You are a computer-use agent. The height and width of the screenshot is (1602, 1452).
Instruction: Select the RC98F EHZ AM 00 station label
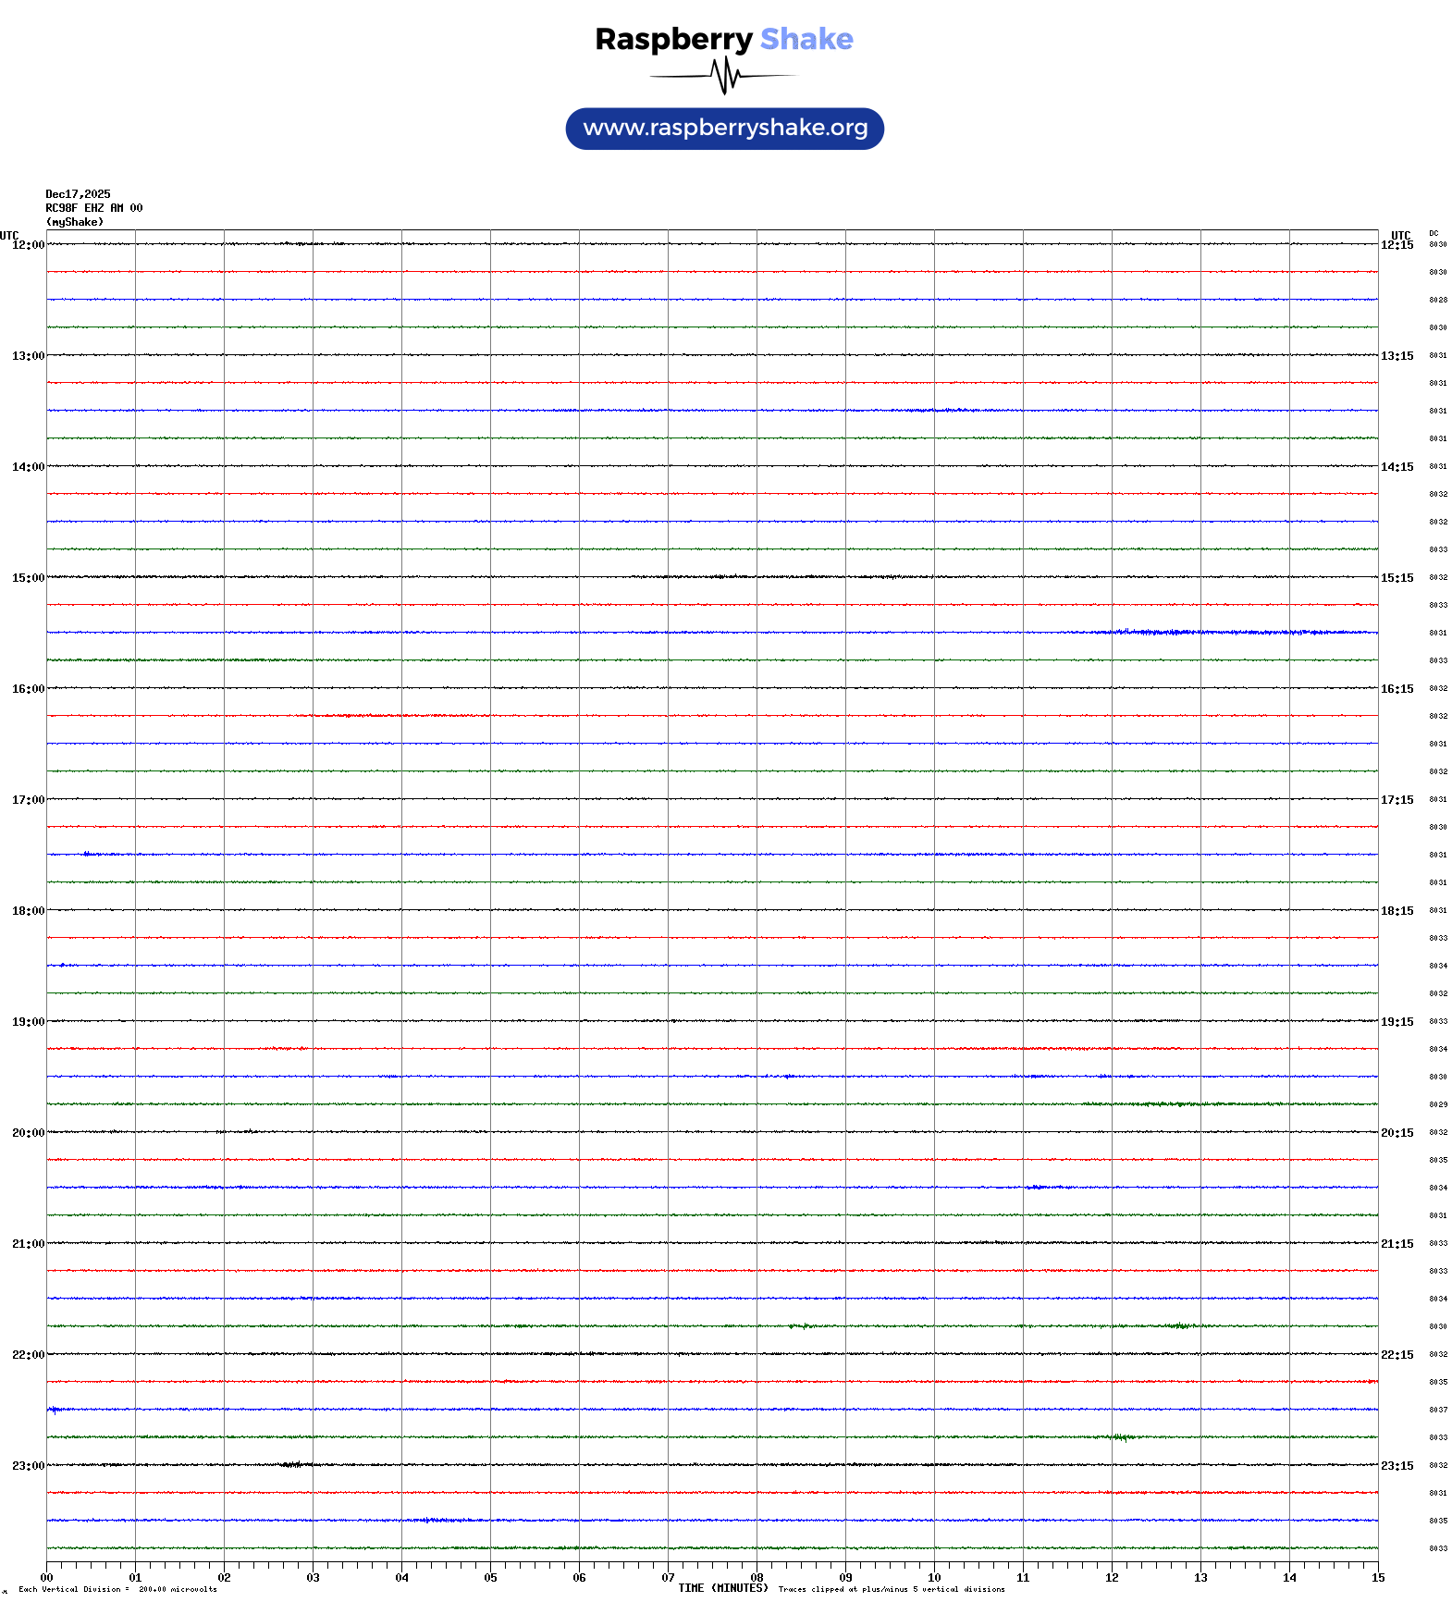(94, 208)
